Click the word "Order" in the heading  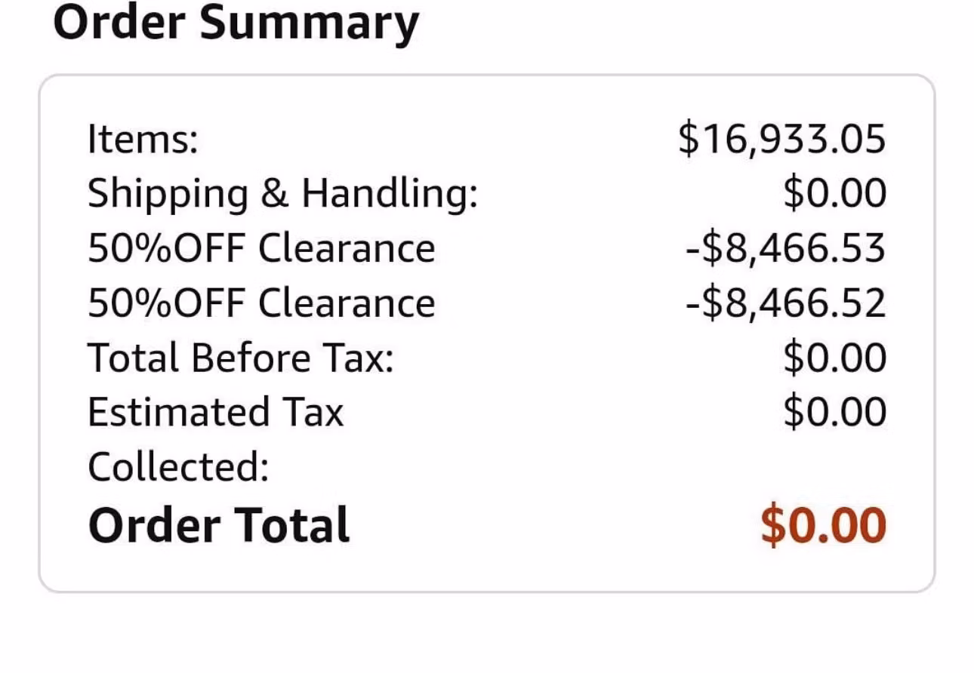coord(119,23)
